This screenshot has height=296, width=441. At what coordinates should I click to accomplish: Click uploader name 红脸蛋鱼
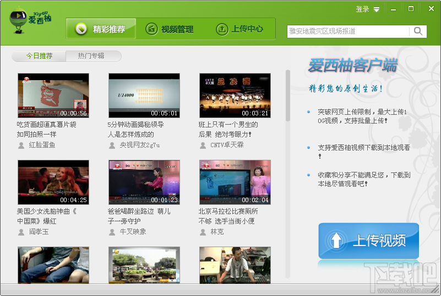pos(42,145)
